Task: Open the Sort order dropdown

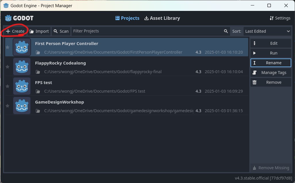Action: click(267, 31)
